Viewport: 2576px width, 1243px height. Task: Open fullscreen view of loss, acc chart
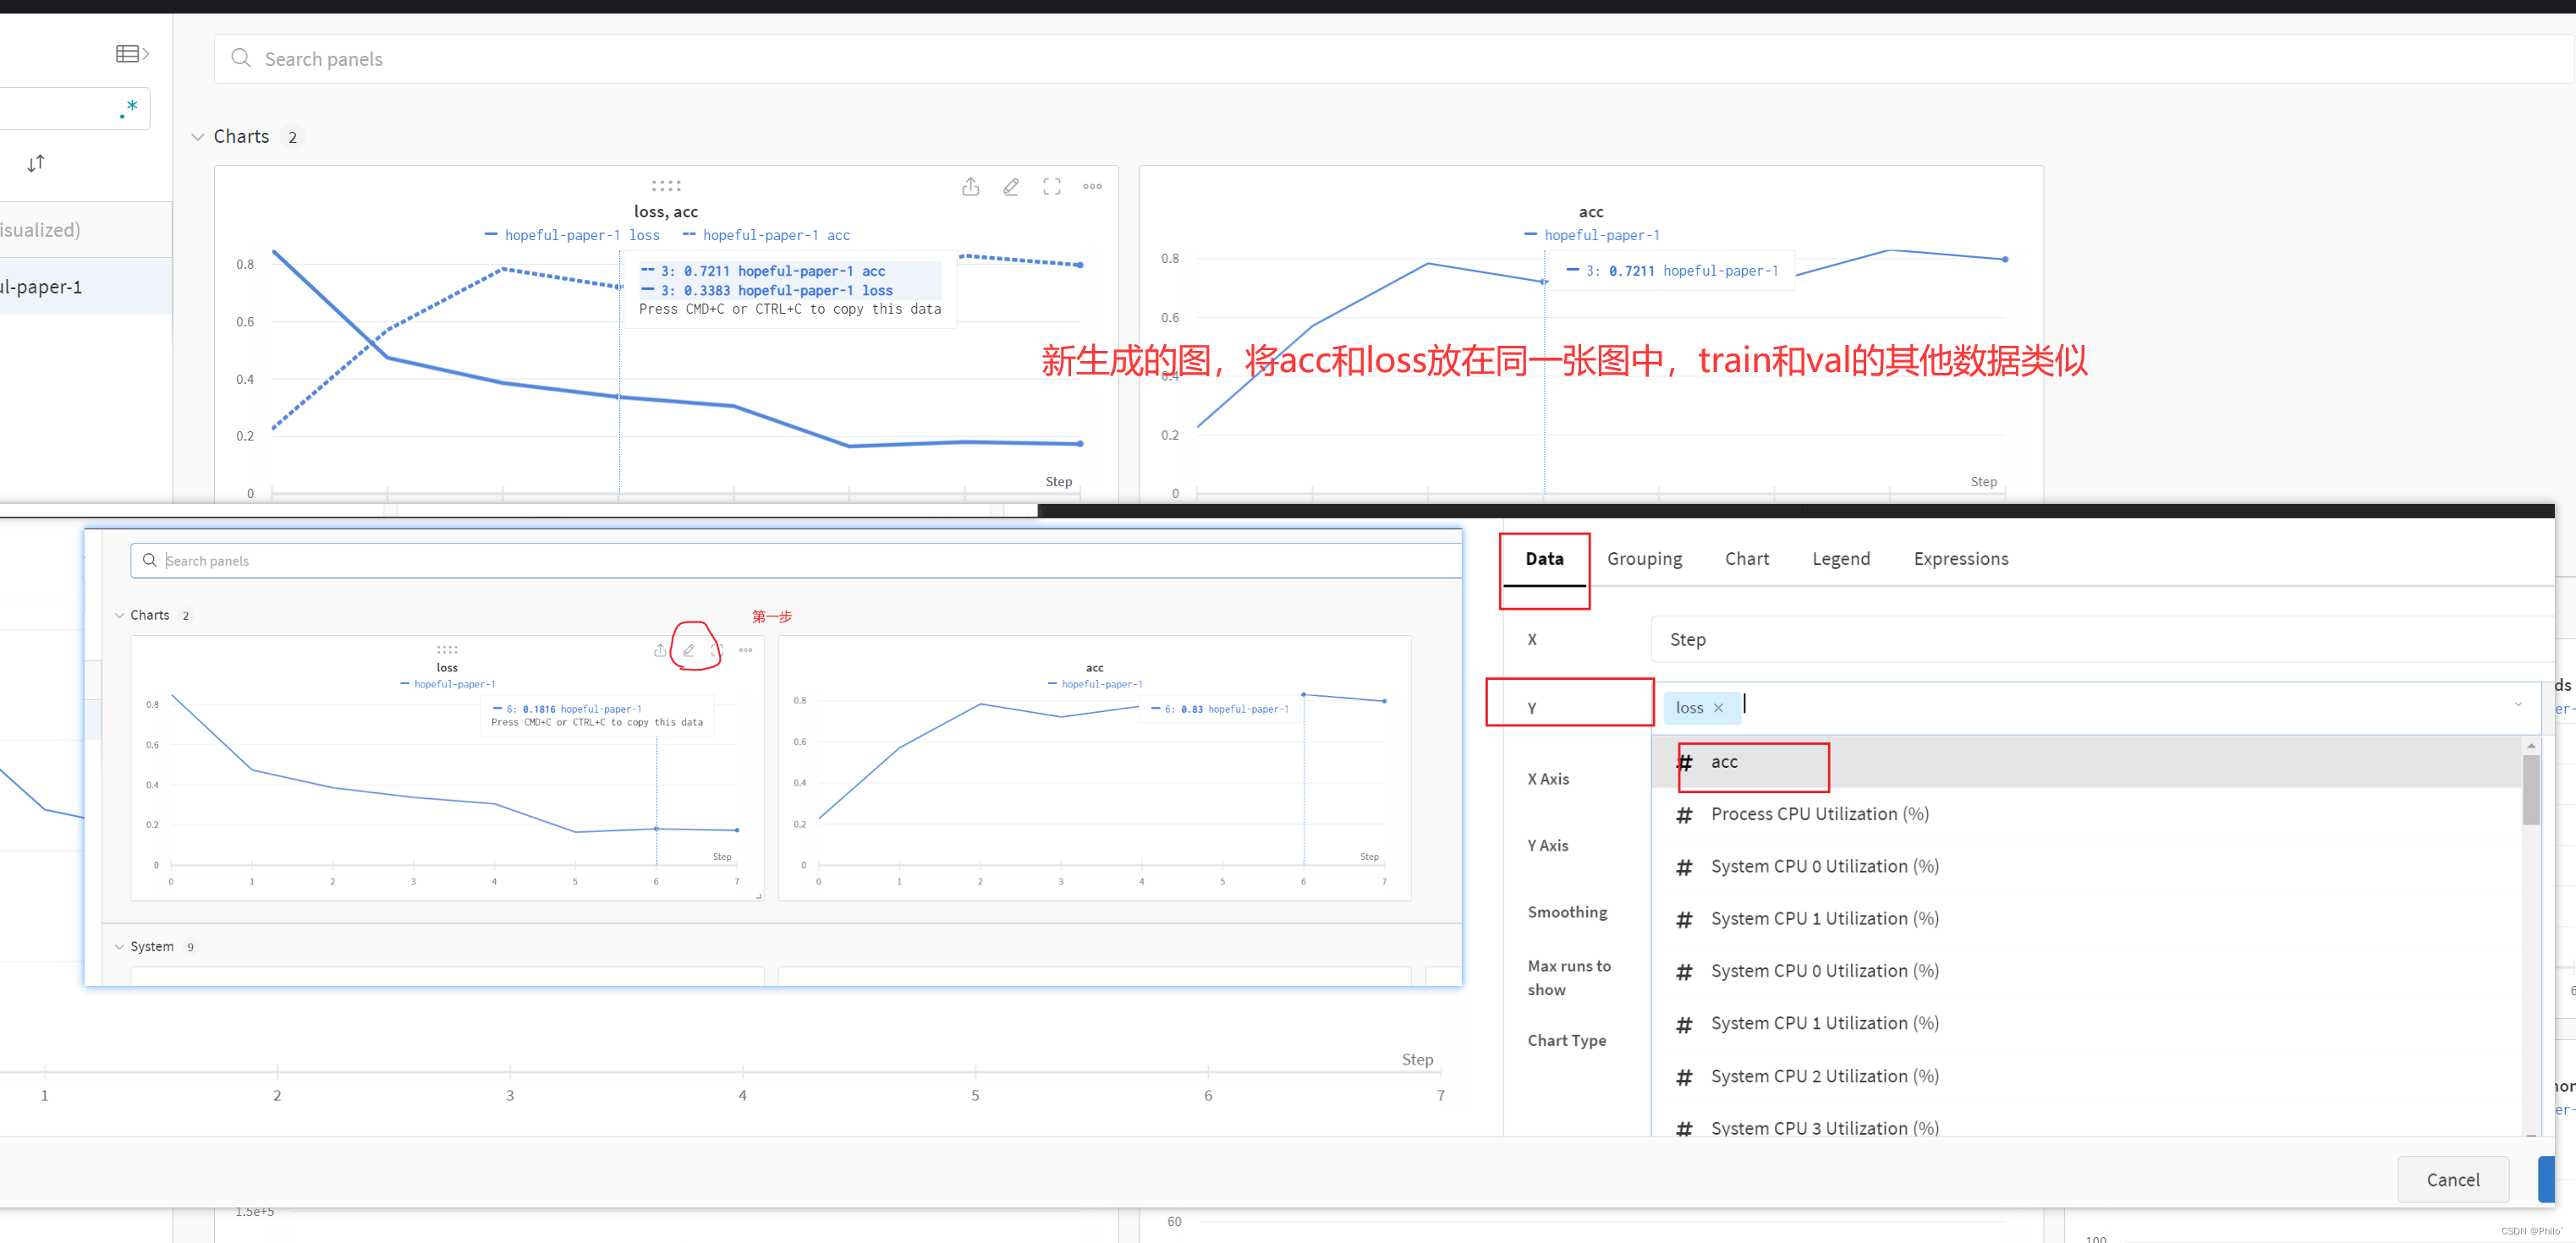1051,187
